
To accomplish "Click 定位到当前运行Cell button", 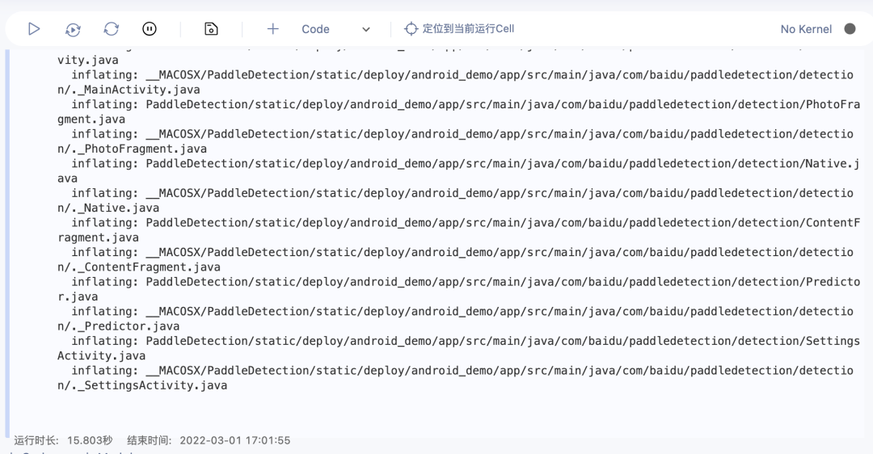I will 459,28.
